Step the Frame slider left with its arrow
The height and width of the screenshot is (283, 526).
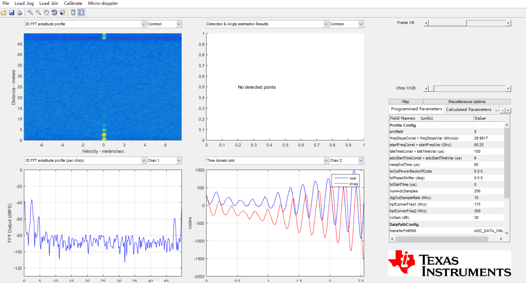pos(426,23)
